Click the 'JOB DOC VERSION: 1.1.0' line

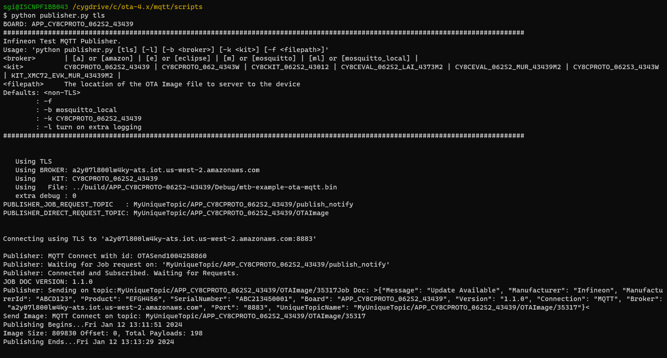click(48, 282)
